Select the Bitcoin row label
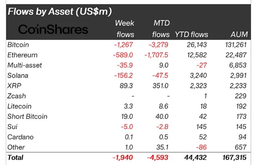 coord(18,45)
